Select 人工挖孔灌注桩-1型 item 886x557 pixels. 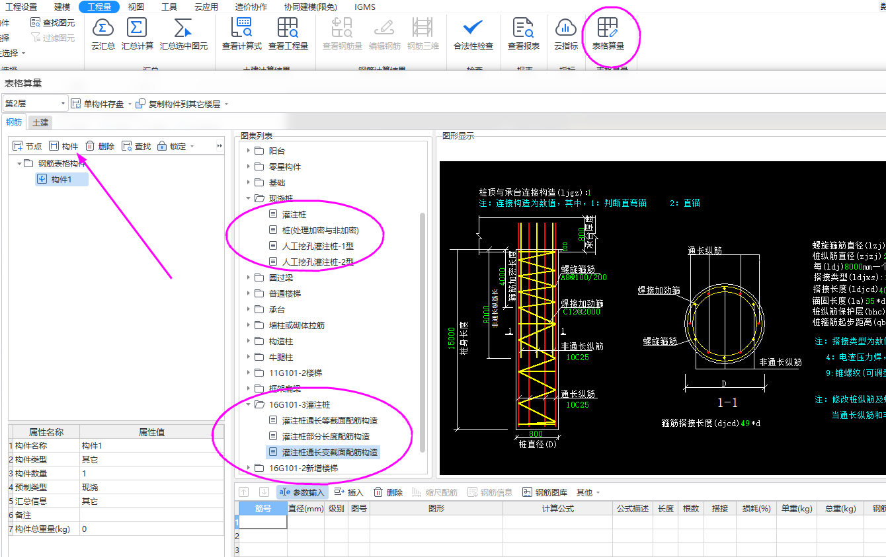318,246
